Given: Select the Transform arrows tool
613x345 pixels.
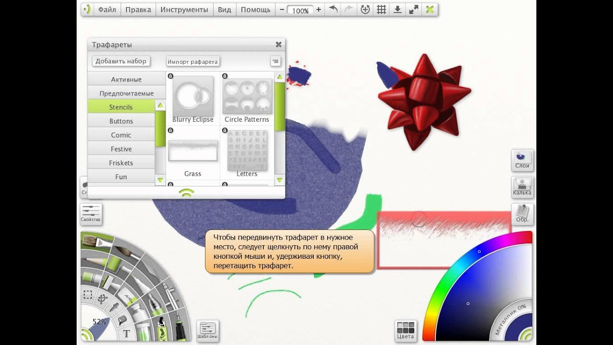Looking at the screenshot, I should point(102,299).
